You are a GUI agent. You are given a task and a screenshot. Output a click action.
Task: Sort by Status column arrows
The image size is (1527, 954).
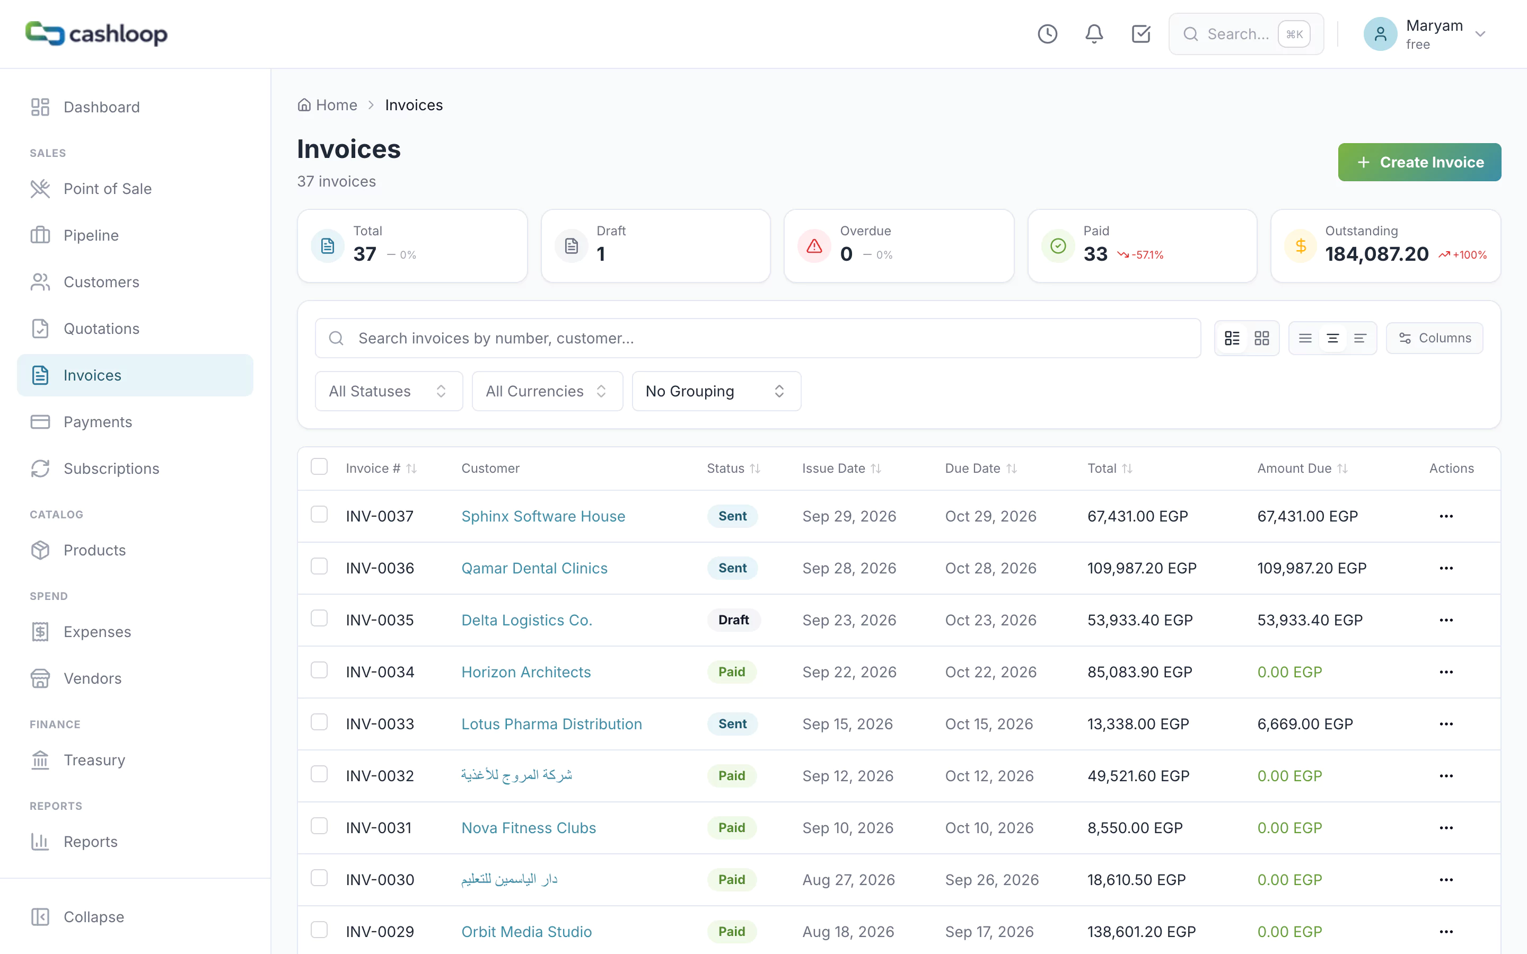tap(754, 468)
